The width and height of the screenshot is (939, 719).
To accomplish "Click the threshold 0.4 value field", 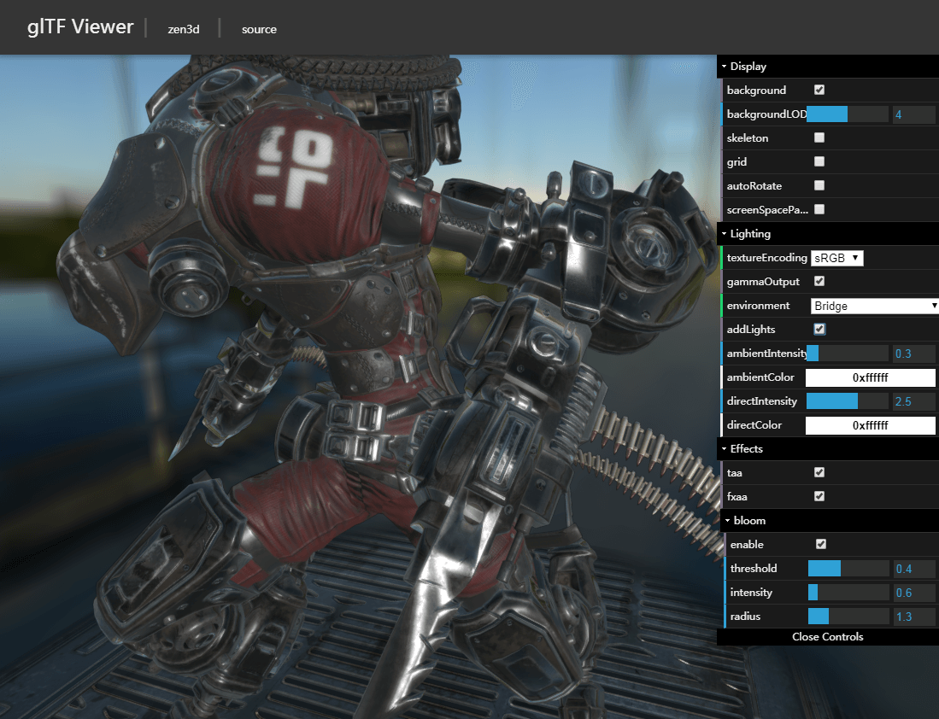I will point(914,569).
